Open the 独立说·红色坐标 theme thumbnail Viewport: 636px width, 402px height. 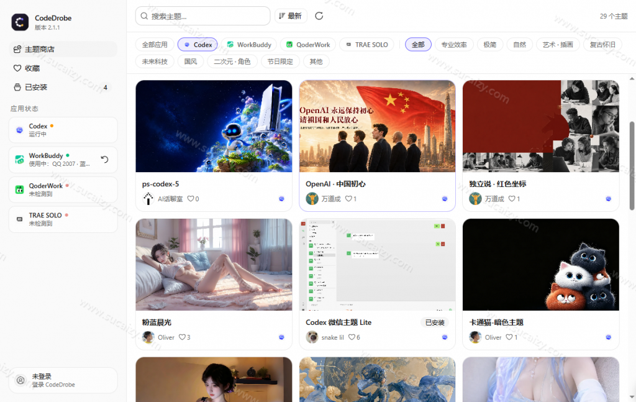(x=541, y=126)
